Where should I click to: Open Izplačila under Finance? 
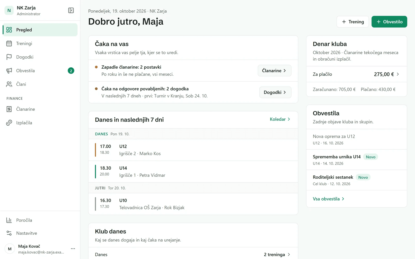pos(40,123)
